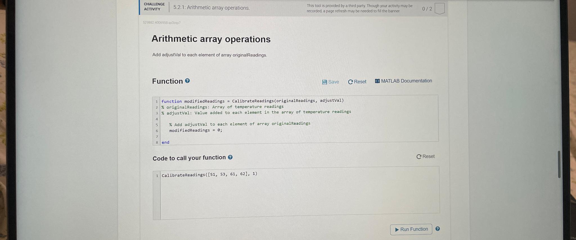Click the help icon beside Code to call your function

click(x=230, y=157)
